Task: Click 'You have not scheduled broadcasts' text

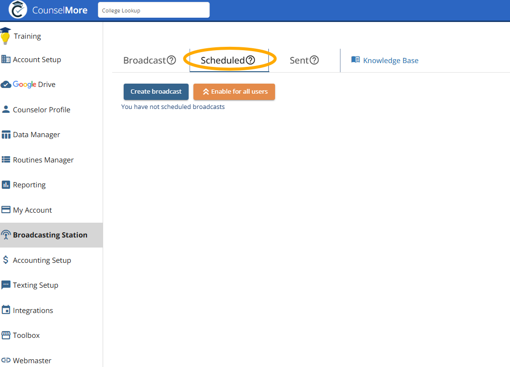Action: (x=173, y=107)
